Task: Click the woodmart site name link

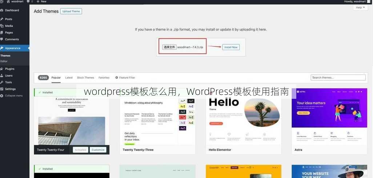Action: tap(17, 1)
